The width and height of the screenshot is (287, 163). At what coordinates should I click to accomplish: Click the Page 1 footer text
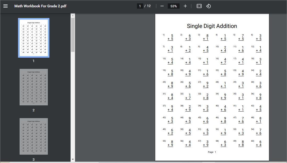[212, 152]
